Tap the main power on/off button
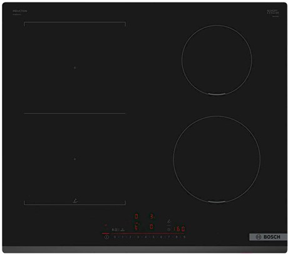Image resolution: width=288 pixels, height=254 pixels. point(106,237)
